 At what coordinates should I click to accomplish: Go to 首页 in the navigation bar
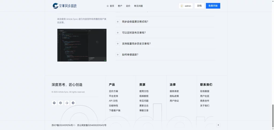click(110, 6)
